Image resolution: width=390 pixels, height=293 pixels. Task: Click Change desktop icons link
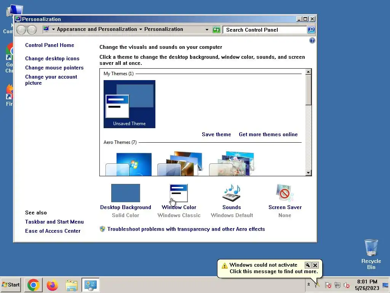[x=52, y=58]
